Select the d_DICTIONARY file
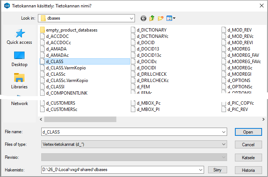268x177 pixels. 152,30
